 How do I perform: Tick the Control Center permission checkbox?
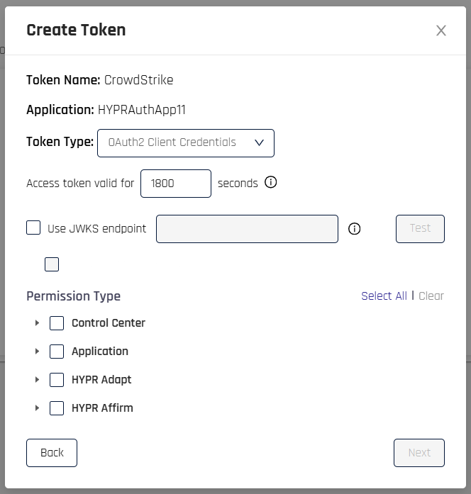(57, 323)
